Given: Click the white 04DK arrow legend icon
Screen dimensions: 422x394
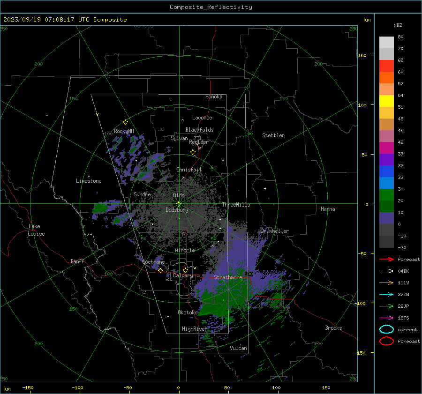Looking at the screenshot, I should click(386, 271).
